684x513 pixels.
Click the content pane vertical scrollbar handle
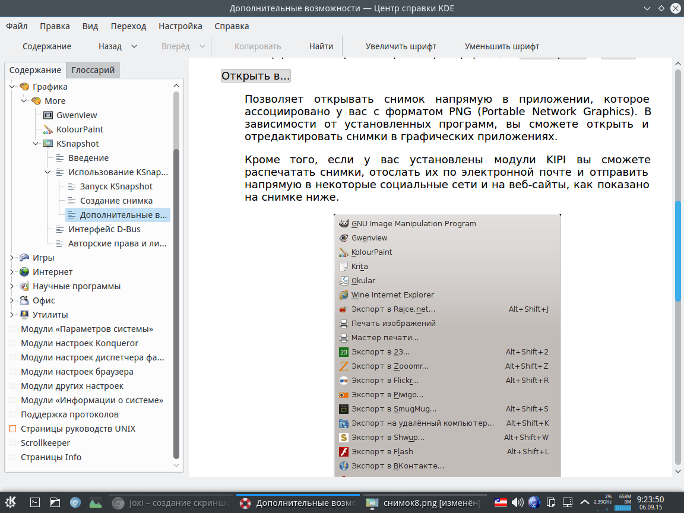pyautogui.click(x=678, y=252)
